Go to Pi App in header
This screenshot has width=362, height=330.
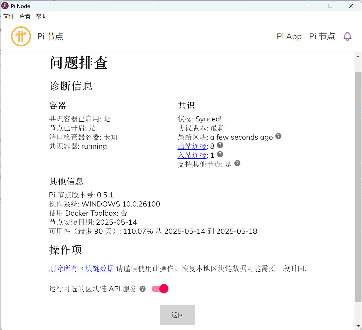point(289,36)
